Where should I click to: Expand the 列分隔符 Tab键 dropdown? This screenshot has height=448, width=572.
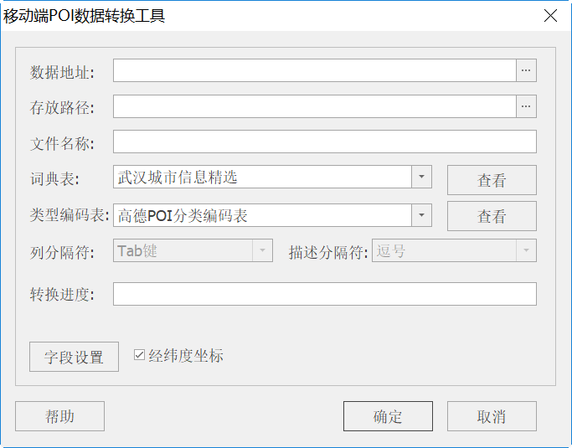click(262, 250)
